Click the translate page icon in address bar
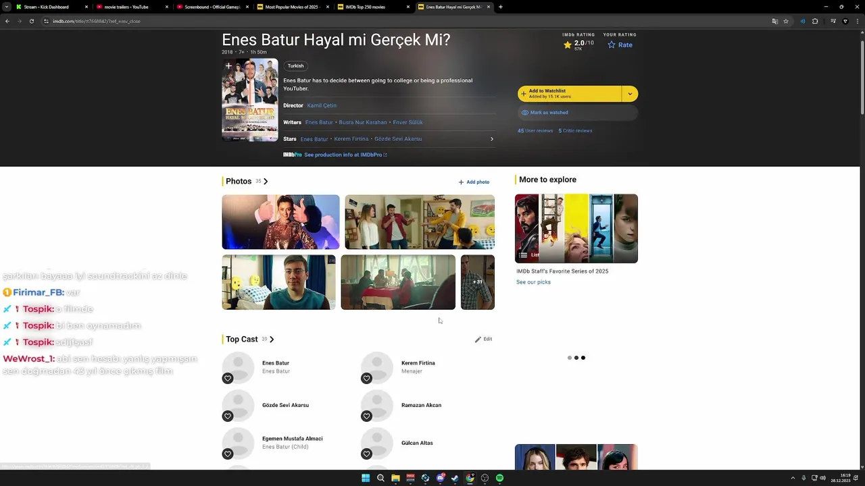The image size is (865, 486). coord(775,21)
